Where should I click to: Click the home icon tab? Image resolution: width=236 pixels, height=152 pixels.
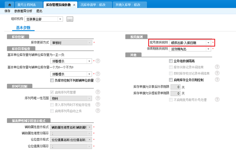tap(9, 5)
